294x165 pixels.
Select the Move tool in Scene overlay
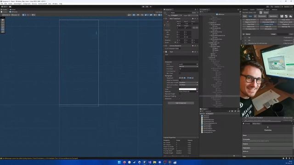coord(3,22)
